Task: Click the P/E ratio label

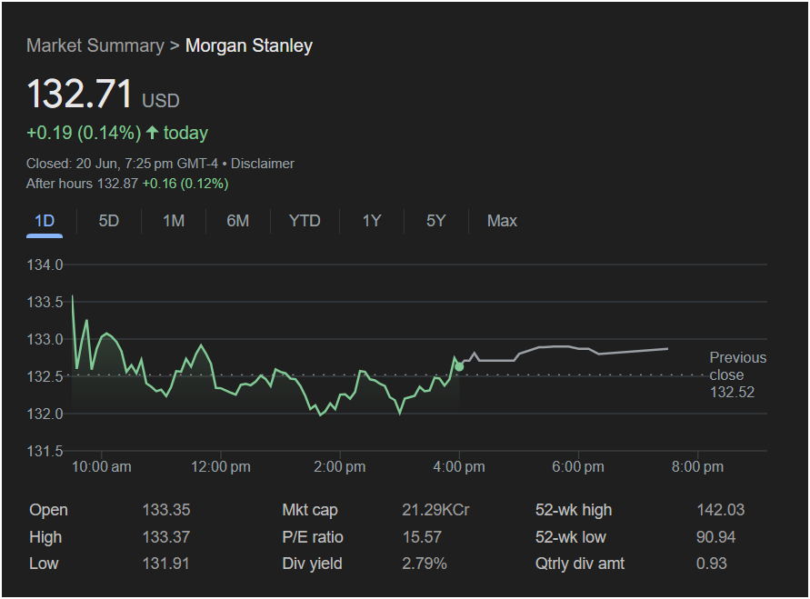Action: coord(313,537)
